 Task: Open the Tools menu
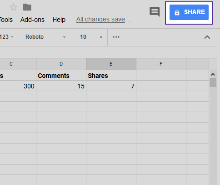point(6,20)
